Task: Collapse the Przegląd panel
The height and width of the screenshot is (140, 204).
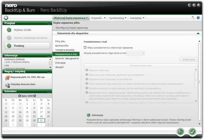Action: click(49, 23)
